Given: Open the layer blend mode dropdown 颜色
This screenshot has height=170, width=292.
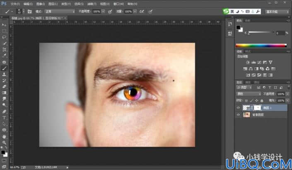Looking at the screenshot, I should (249, 94).
